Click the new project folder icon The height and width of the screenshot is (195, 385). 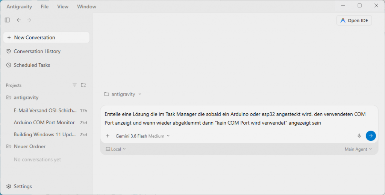(x=83, y=85)
